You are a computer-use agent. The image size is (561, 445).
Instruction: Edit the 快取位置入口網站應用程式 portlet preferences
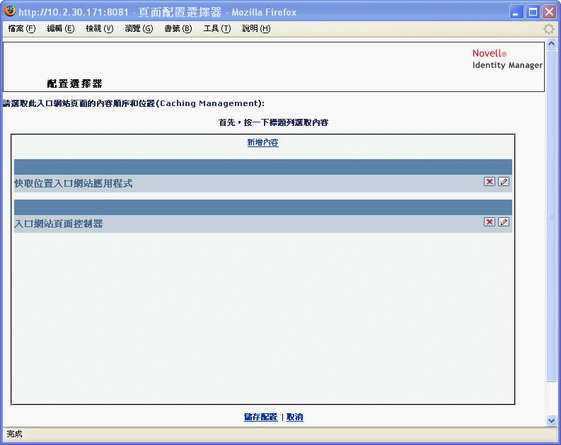(504, 181)
